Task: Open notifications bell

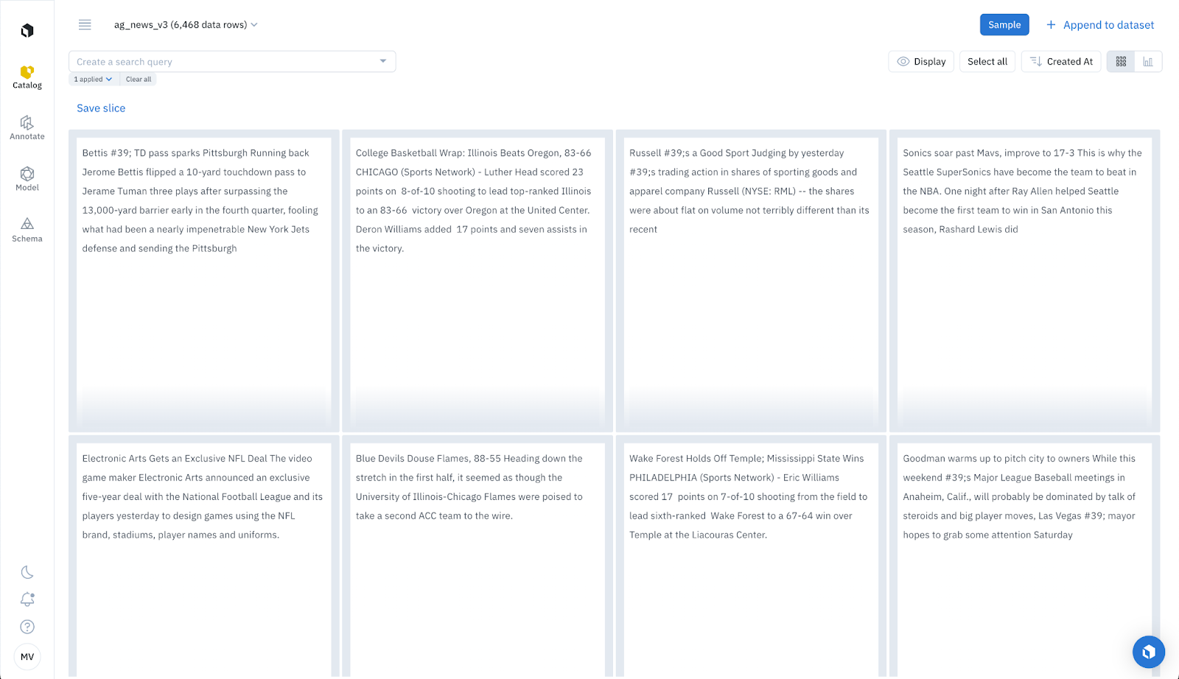Action: (x=27, y=599)
